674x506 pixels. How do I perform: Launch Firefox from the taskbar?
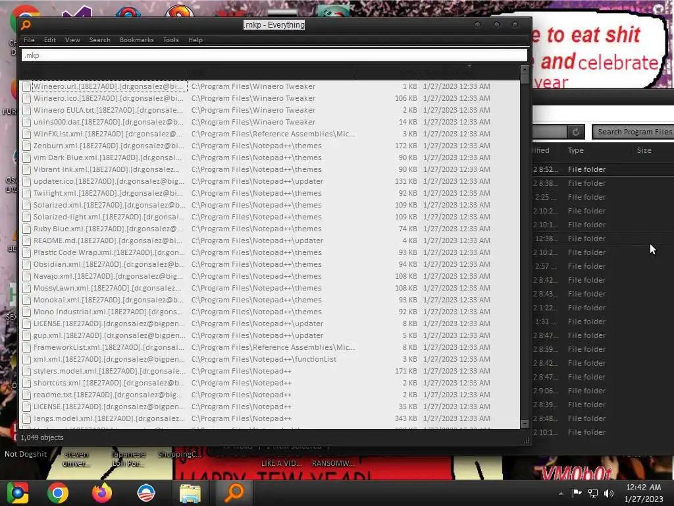tap(102, 493)
